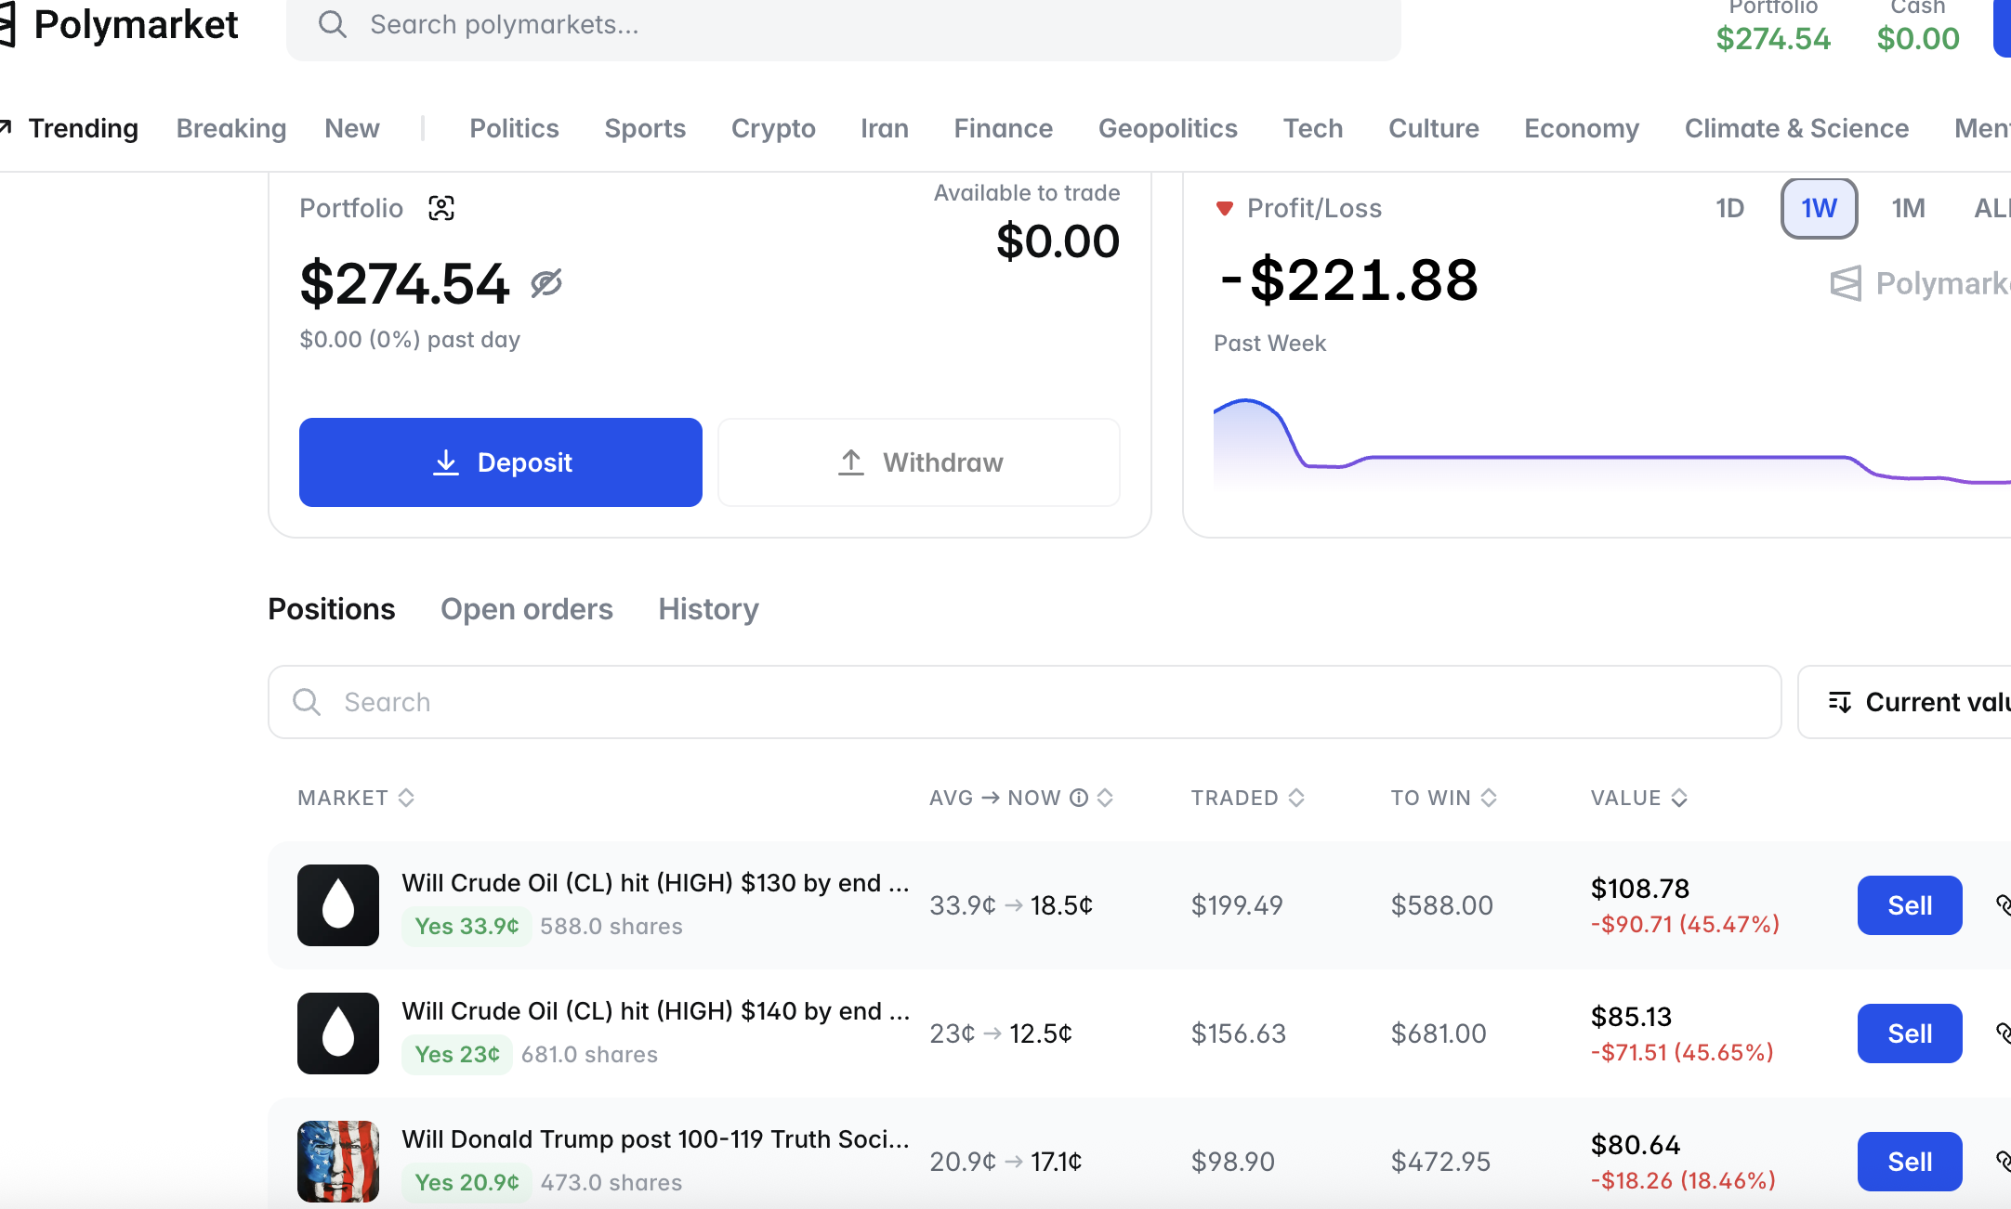Click the info icon beside AVG → NOW
The width and height of the screenshot is (2011, 1209).
[x=1079, y=798]
